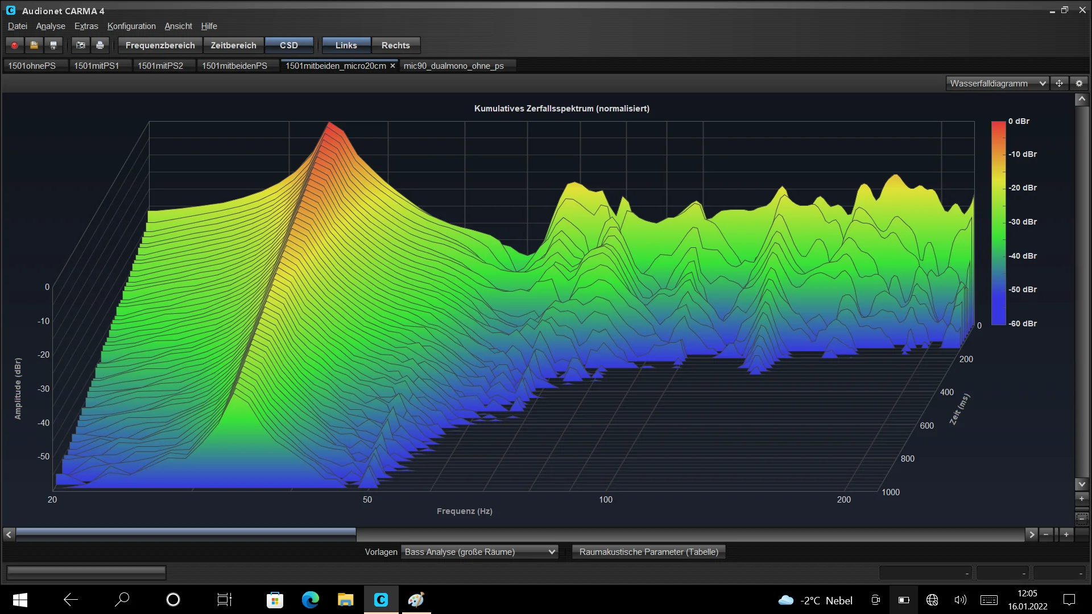Open File Explorer from the taskbar
1092x614 pixels.
346,600
